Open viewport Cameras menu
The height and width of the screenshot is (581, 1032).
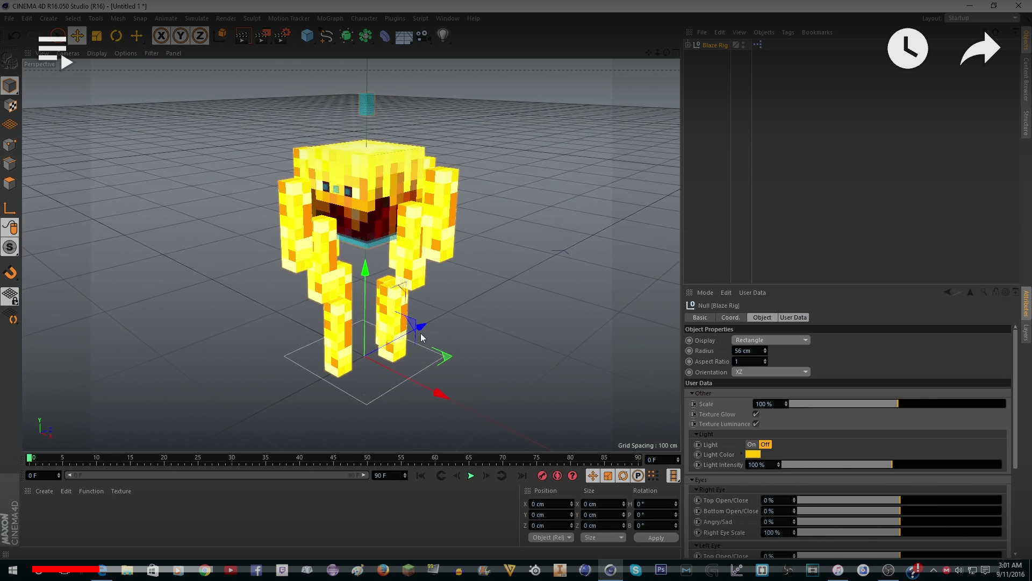tap(68, 53)
